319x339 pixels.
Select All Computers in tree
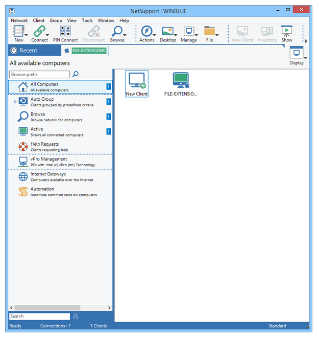[x=60, y=87]
